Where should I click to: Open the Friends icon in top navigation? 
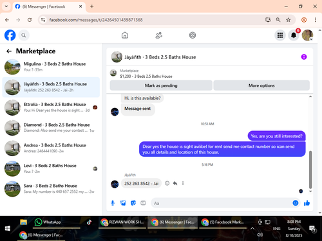pyautogui.click(x=158, y=35)
